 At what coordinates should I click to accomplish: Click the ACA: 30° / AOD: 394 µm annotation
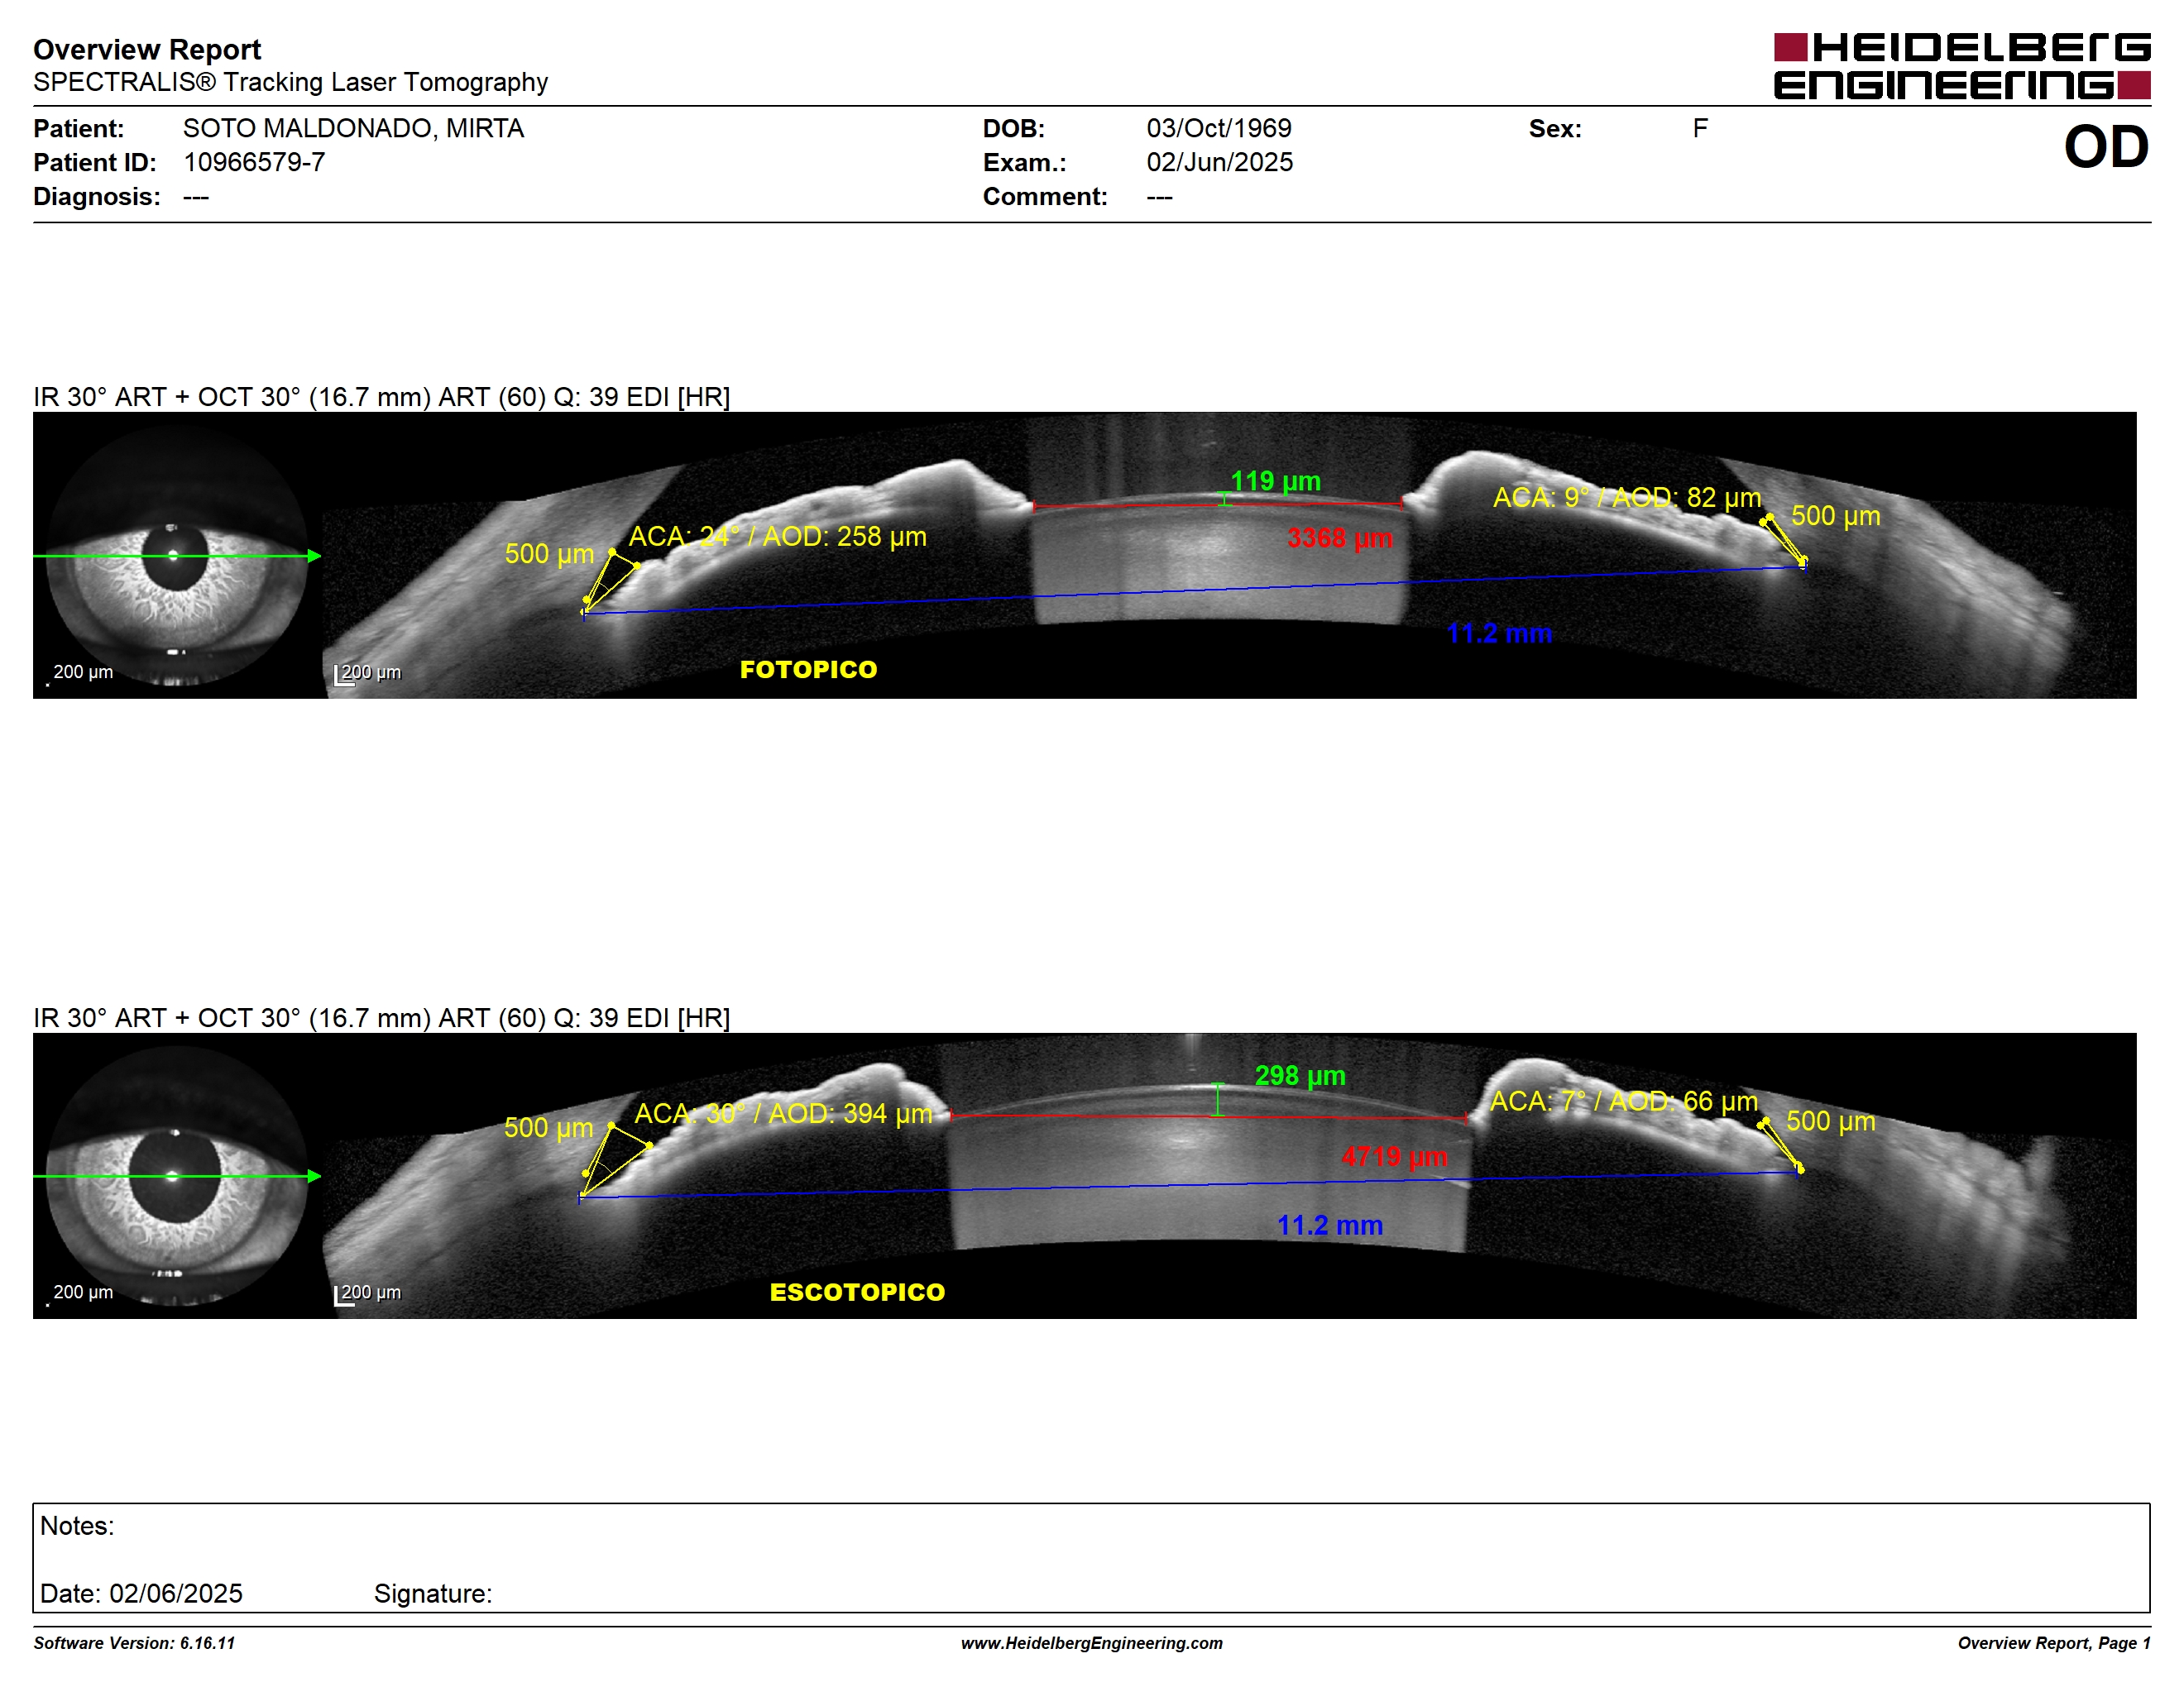coord(783,1113)
